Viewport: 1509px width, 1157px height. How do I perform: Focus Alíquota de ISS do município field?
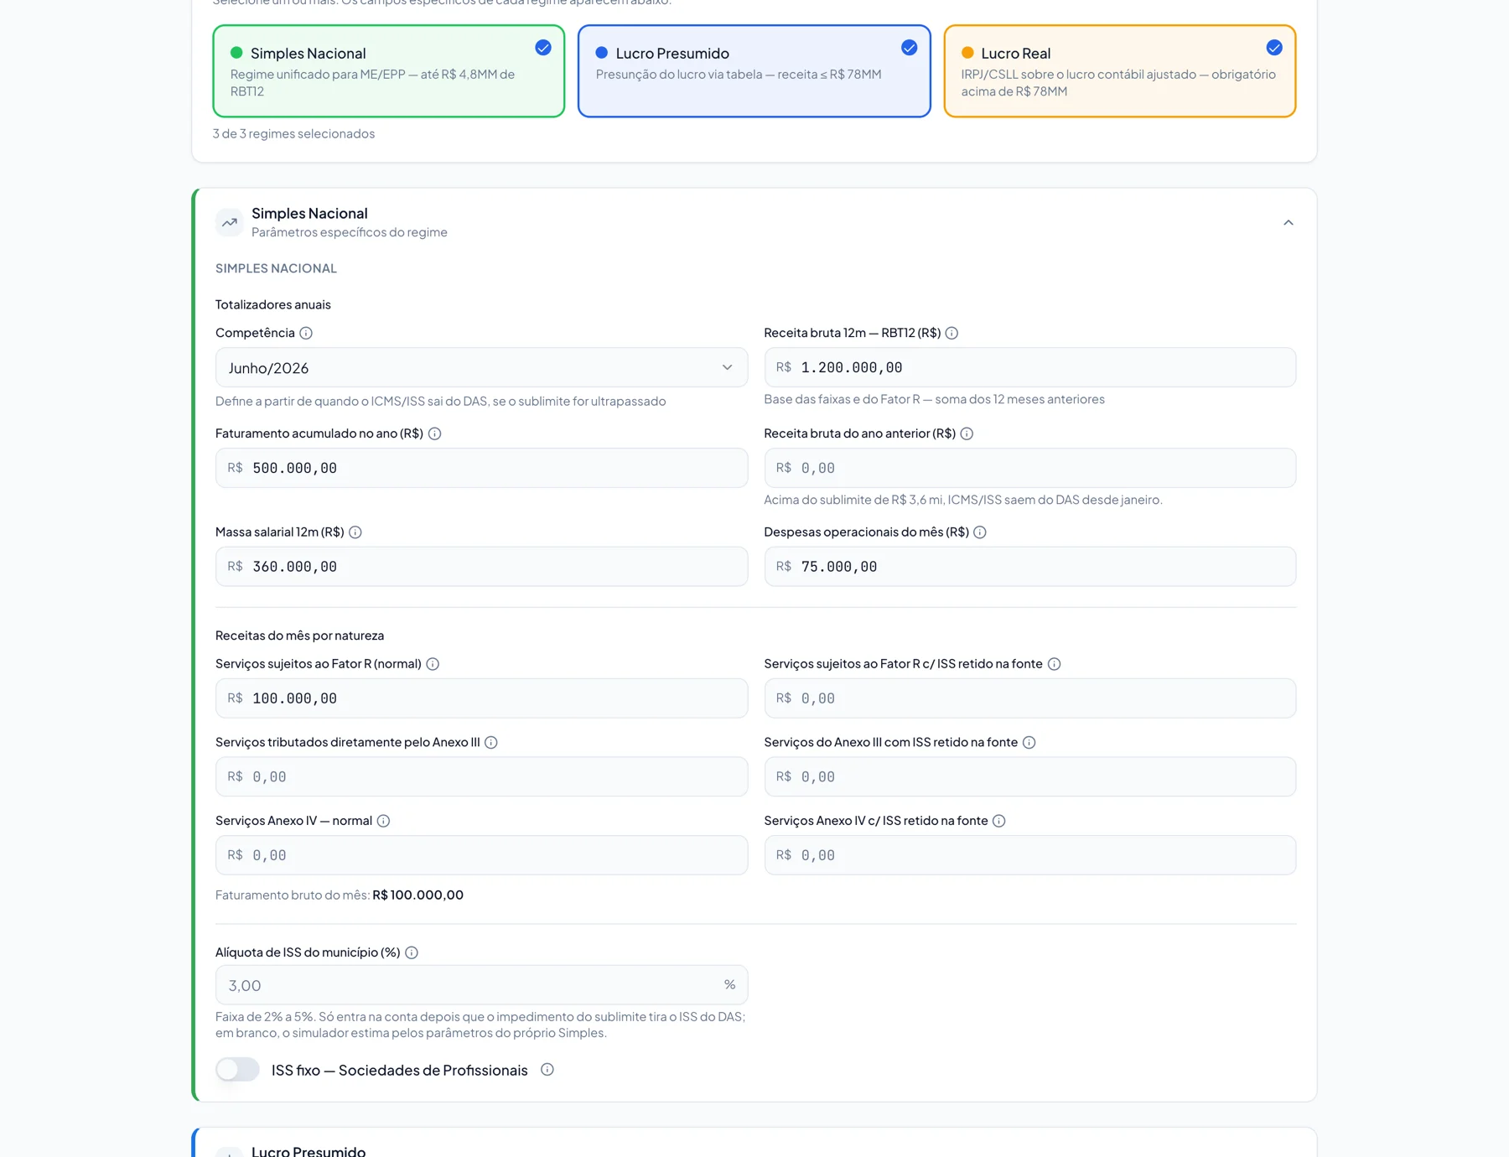[481, 985]
